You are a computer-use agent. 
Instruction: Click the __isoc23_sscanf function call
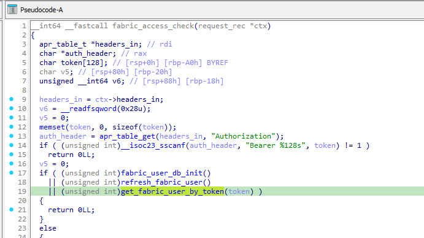(x=153, y=145)
